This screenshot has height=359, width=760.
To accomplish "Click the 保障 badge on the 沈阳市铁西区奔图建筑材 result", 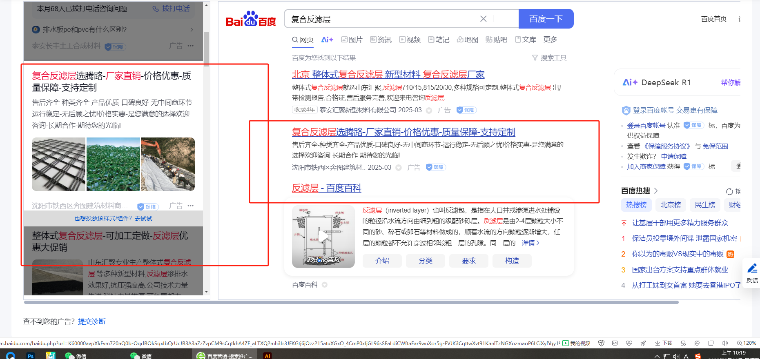I will [436, 167].
